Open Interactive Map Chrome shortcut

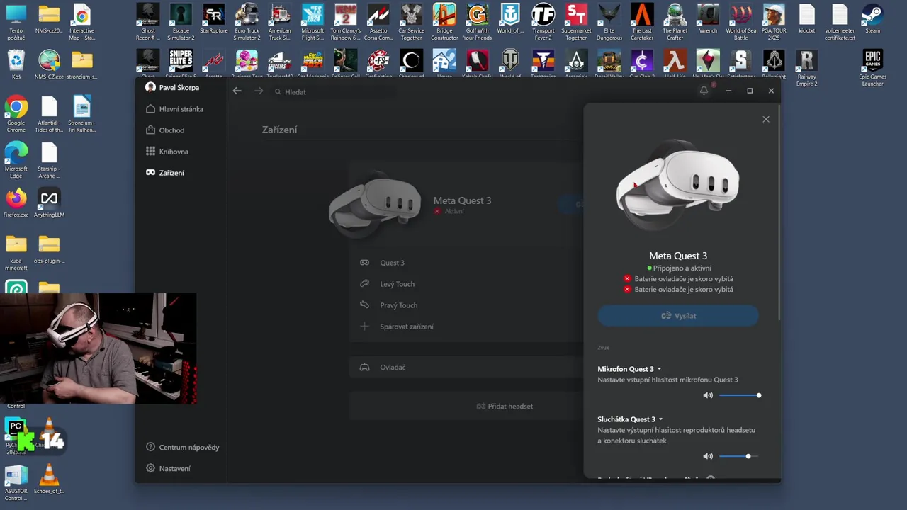[81, 23]
